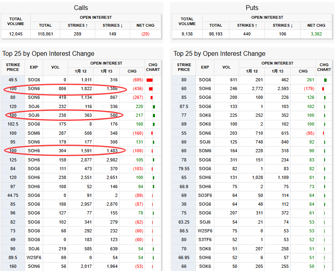This screenshot has width=335, height=271.
Task: Click the Calls Top 25 by Open Interest Change heading
Action: pyautogui.click(x=48, y=53)
